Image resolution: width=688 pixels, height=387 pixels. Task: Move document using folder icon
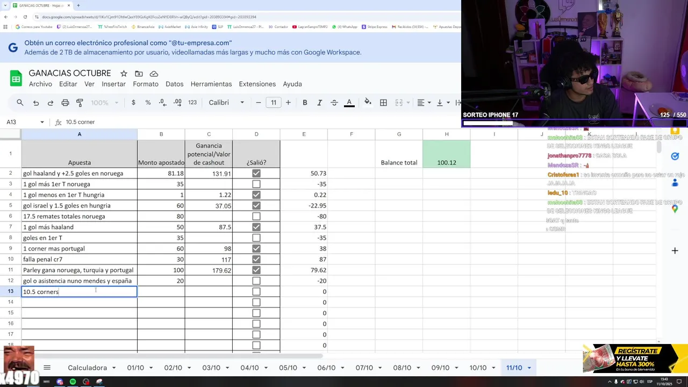pos(139,74)
